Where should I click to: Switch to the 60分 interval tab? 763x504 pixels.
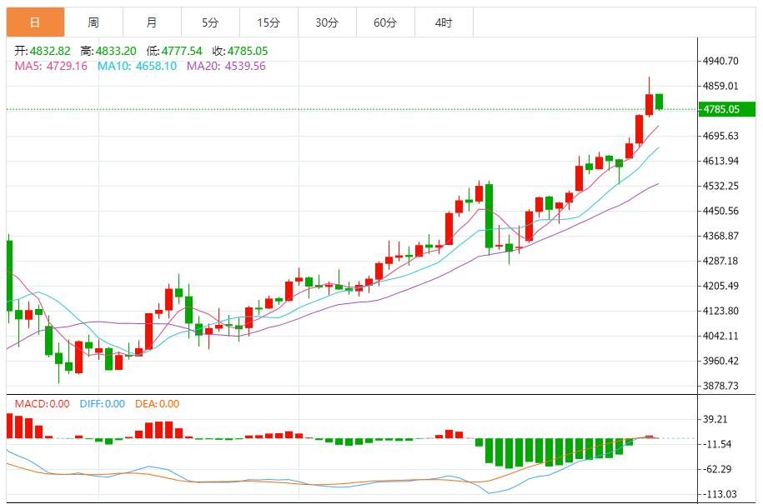(385, 22)
